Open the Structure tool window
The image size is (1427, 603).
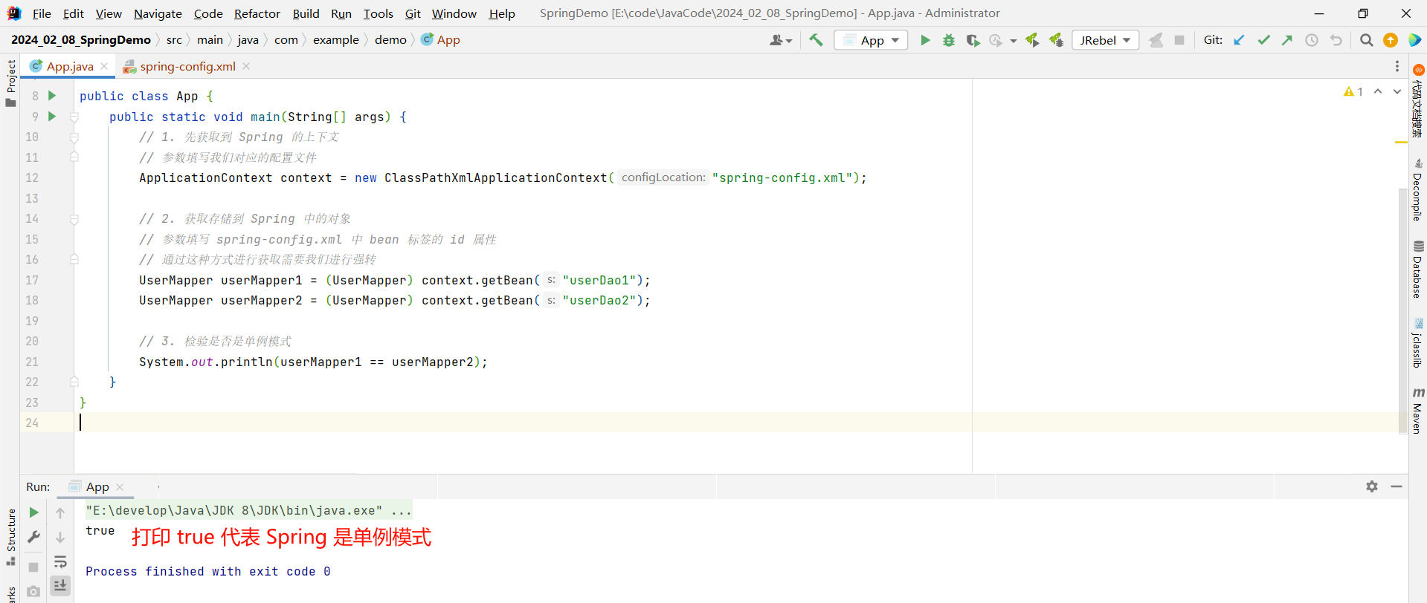pos(10,536)
